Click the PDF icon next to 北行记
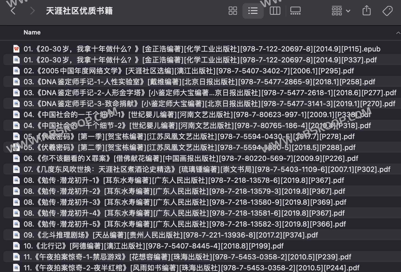The image size is (401, 272). (x=16, y=246)
